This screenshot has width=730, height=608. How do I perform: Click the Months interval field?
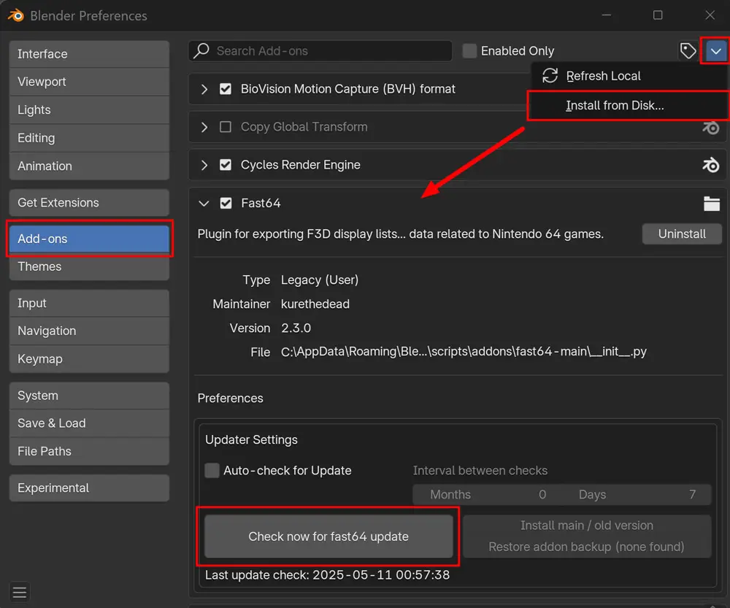click(487, 494)
